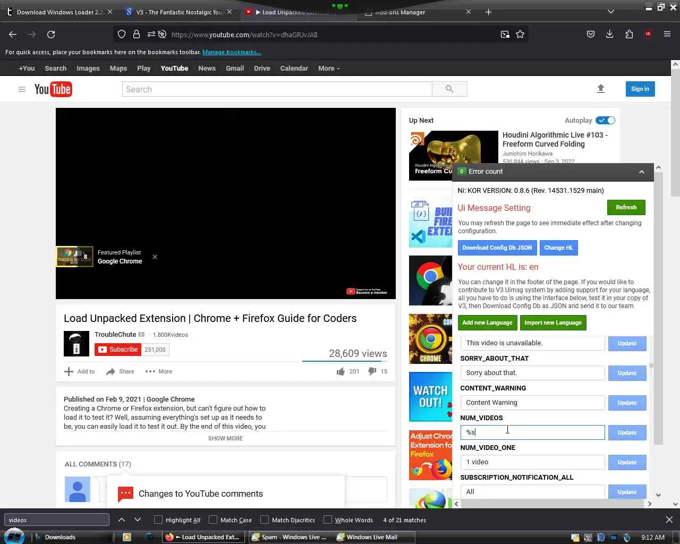Click the YouTube search magnifier button
The height and width of the screenshot is (544, 680).
[x=449, y=89]
